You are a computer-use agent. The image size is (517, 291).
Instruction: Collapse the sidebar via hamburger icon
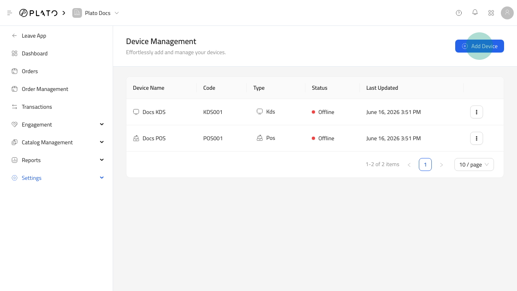pyautogui.click(x=10, y=13)
